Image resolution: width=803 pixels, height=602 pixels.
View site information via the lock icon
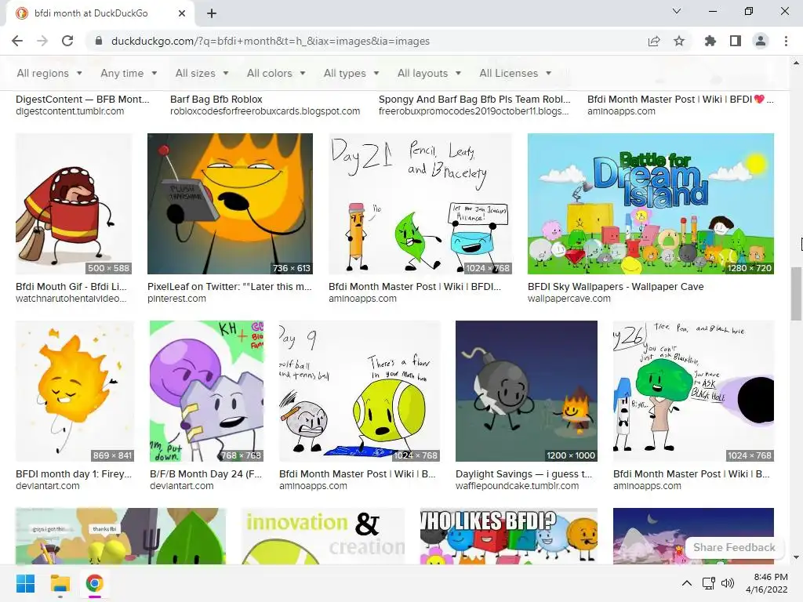(x=99, y=41)
